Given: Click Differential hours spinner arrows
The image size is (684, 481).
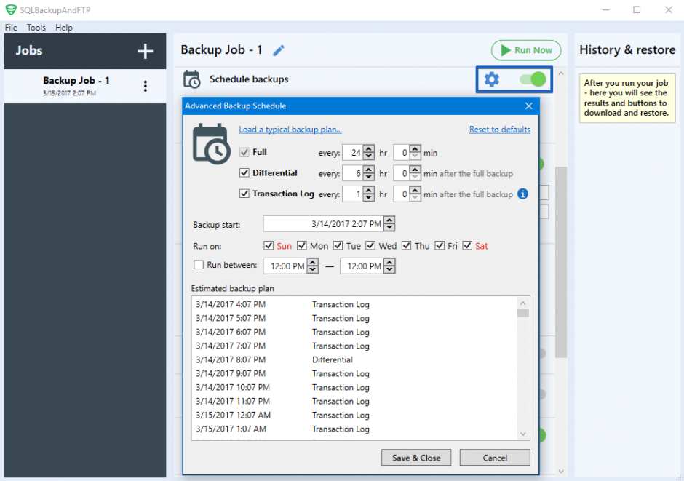Looking at the screenshot, I should [369, 173].
